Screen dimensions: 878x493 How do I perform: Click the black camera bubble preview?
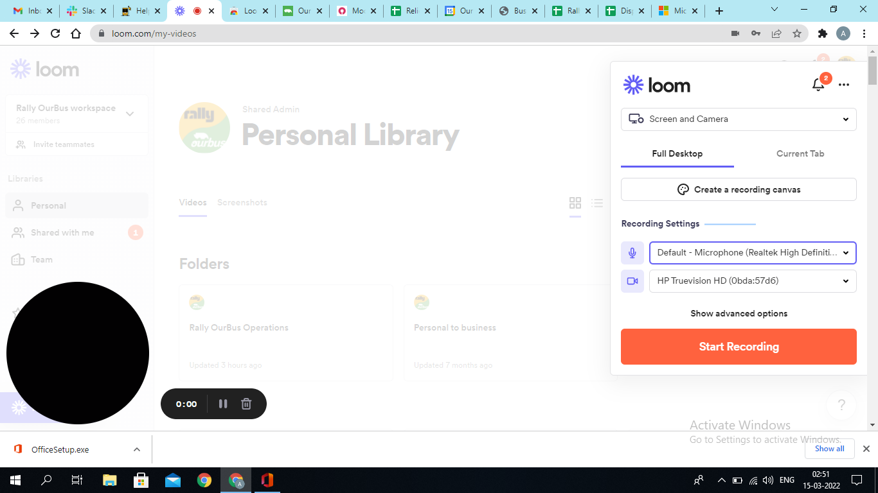78,353
